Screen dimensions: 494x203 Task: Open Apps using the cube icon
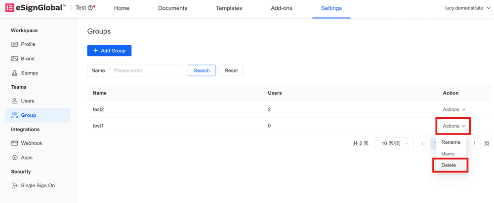click(15, 158)
